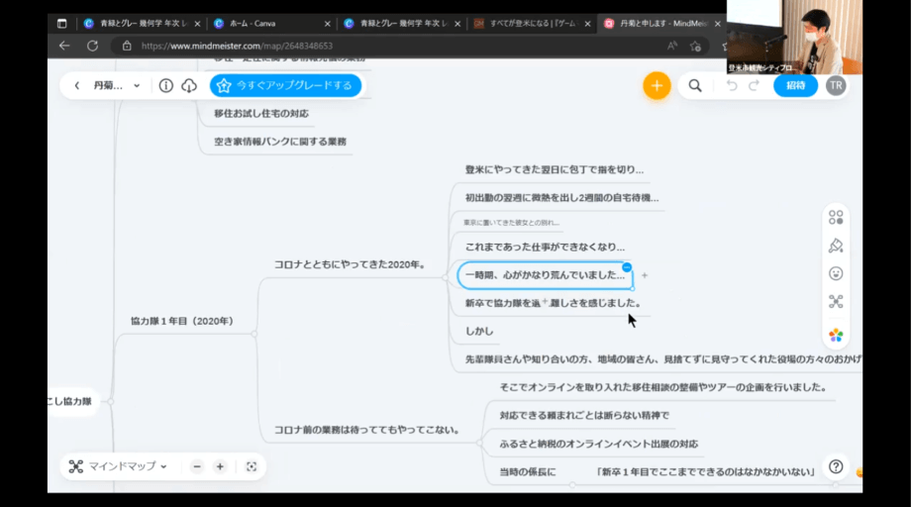Select the node 登米にやってきた翌日に包丁で指を切り...

click(555, 170)
